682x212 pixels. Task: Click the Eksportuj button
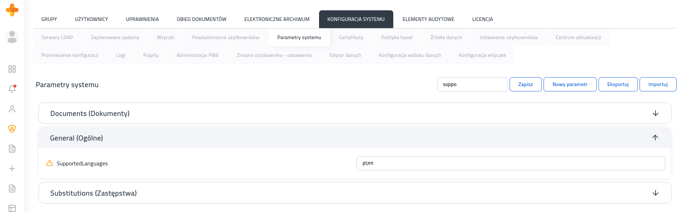pyautogui.click(x=618, y=84)
